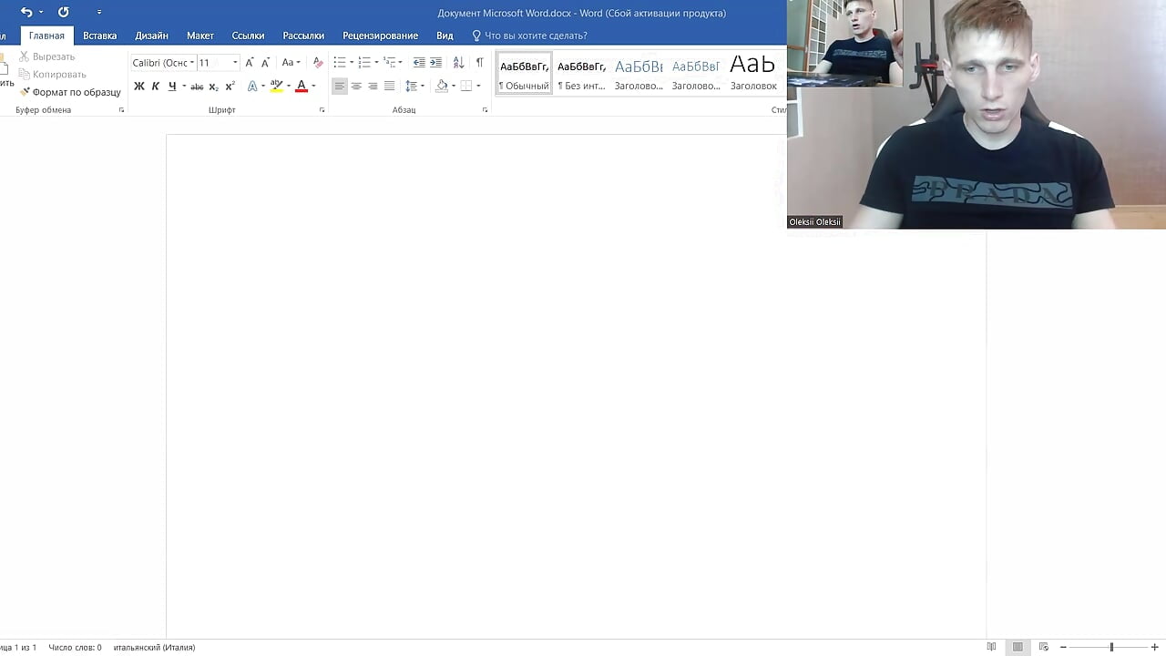This screenshot has height=656, width=1166.
Task: Click the Undo arrow icon
Action: click(x=26, y=12)
